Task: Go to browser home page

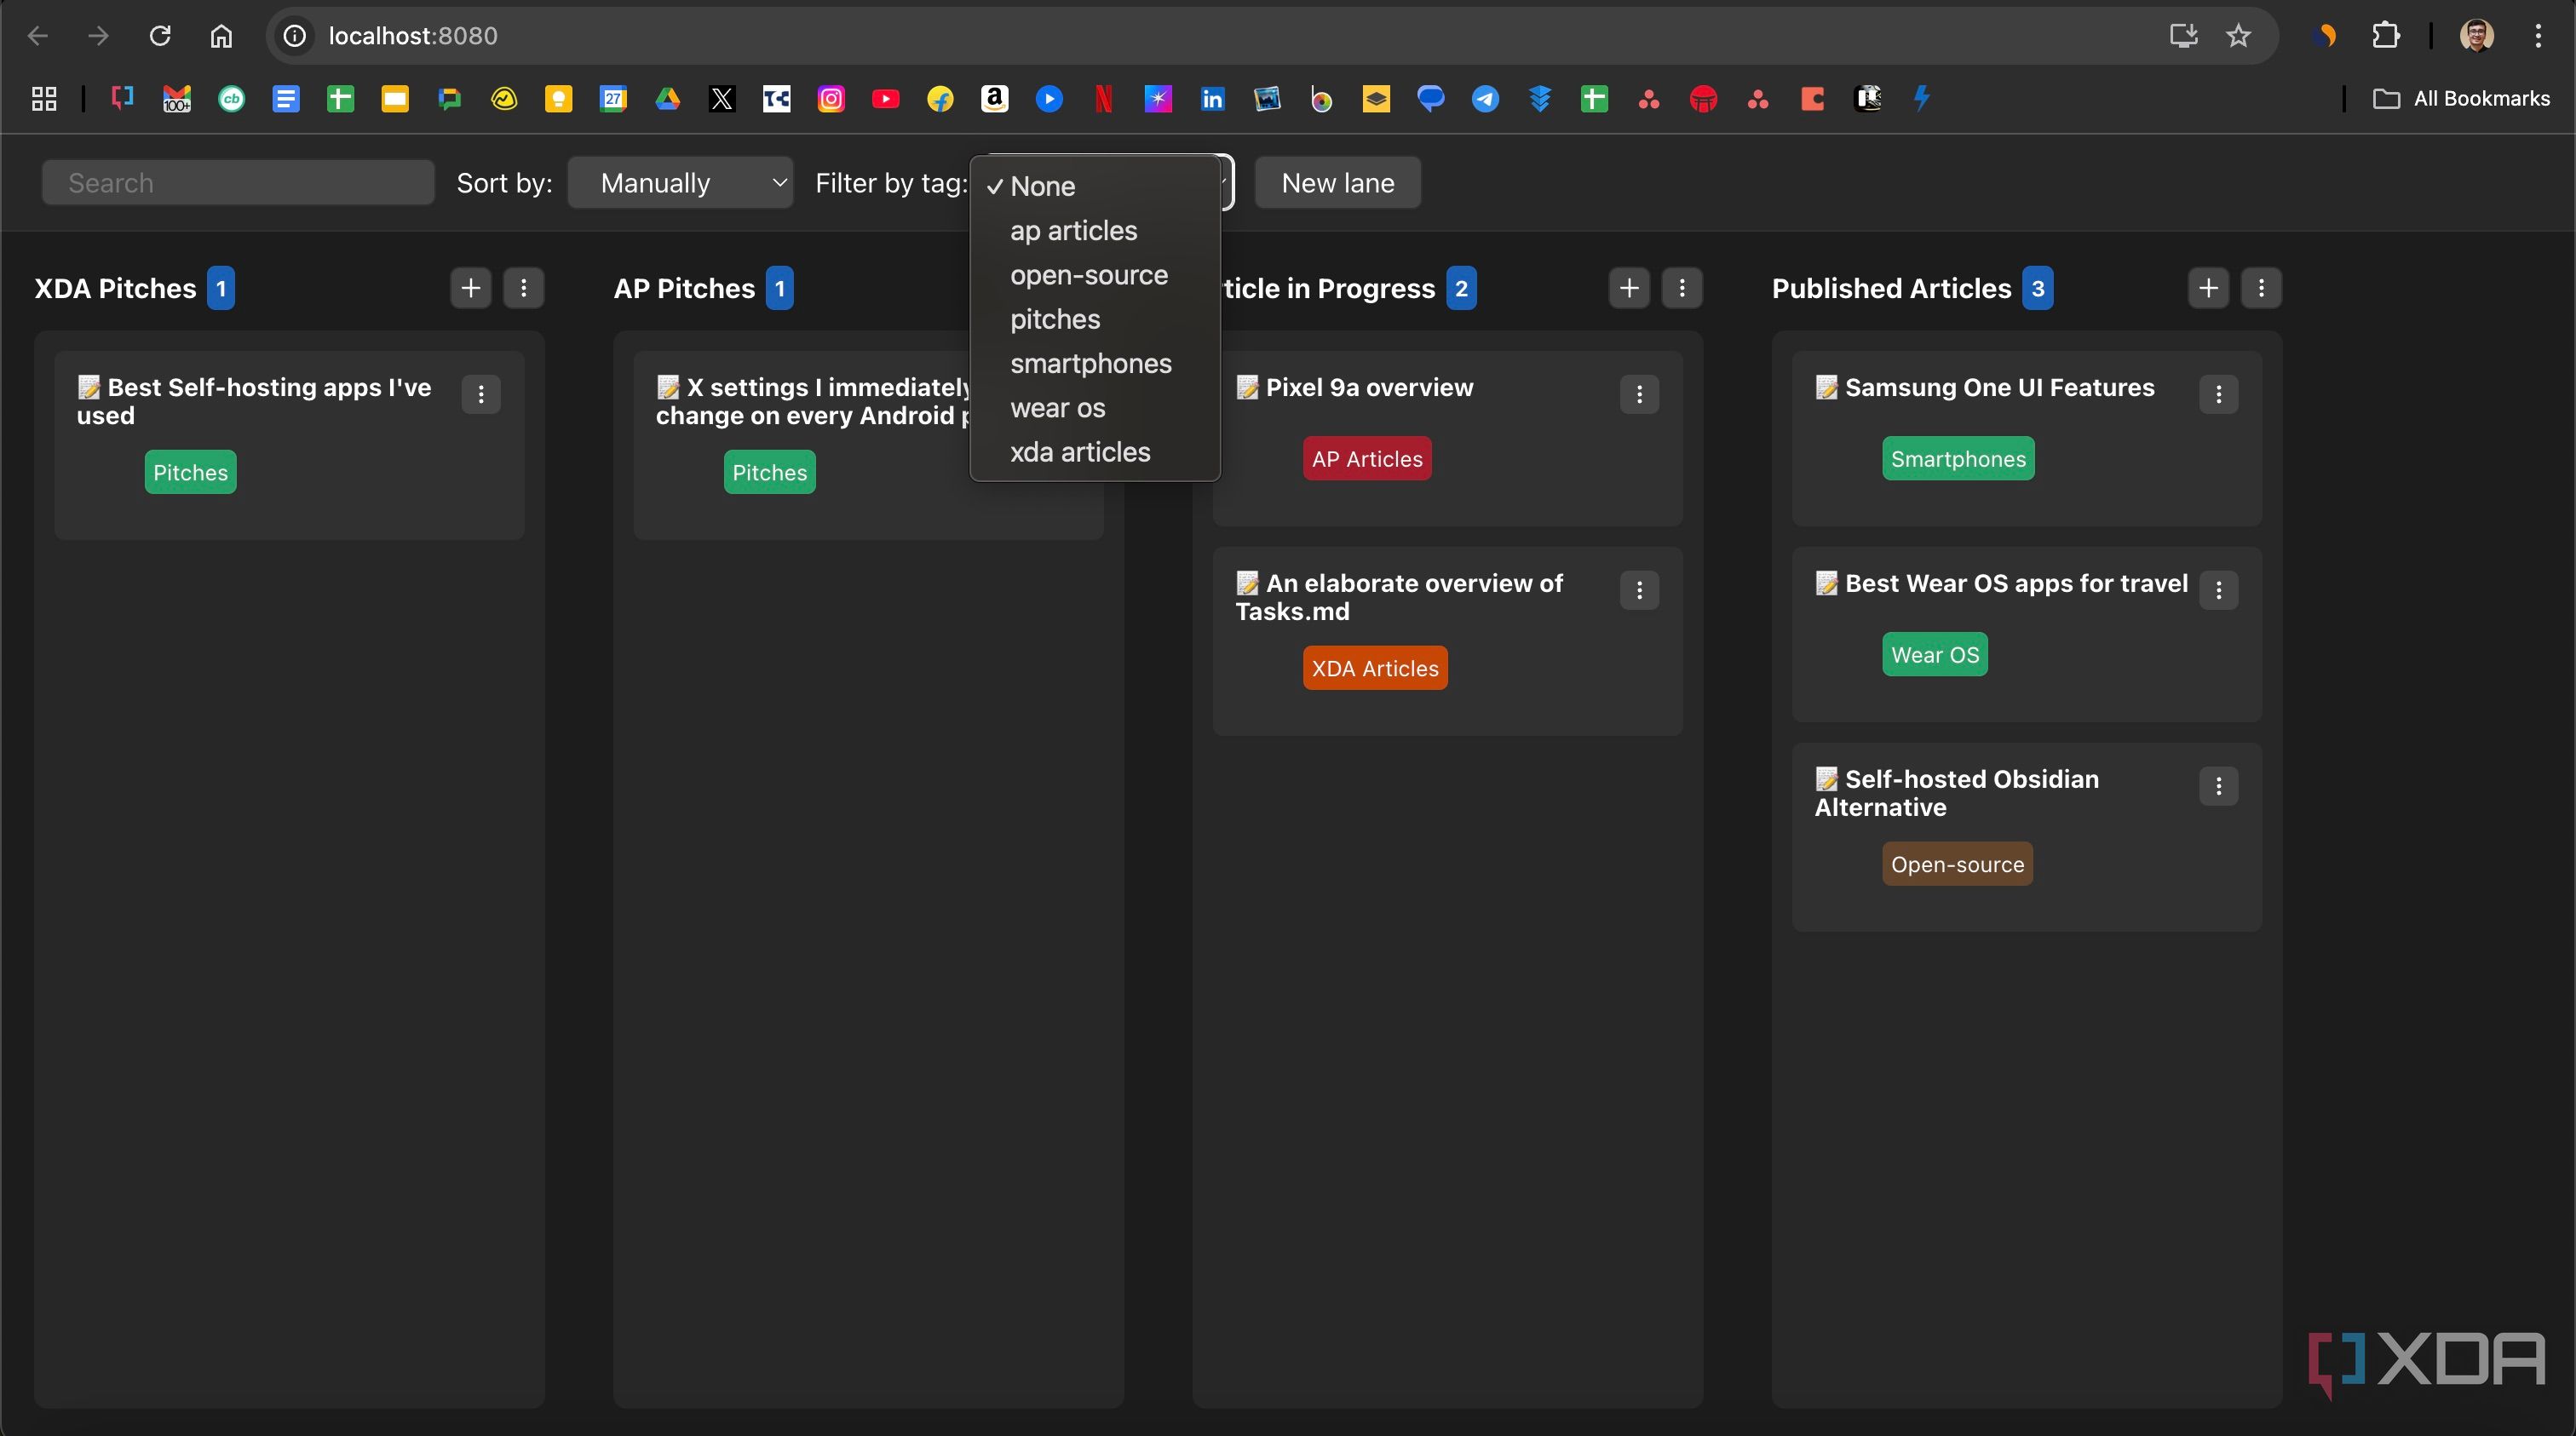Action: click(221, 36)
